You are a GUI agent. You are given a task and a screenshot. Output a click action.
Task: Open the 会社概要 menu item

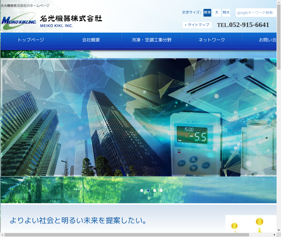pyautogui.click(x=91, y=40)
